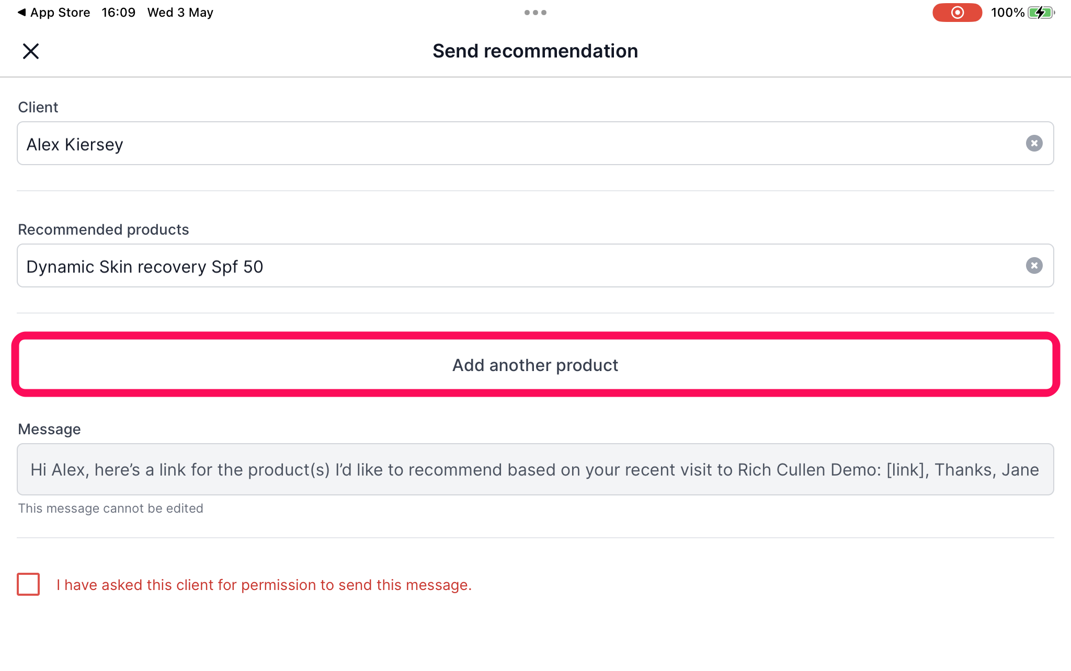1071x671 pixels.
Task: Tap the 16:09 clock in status bar
Action: (x=119, y=13)
